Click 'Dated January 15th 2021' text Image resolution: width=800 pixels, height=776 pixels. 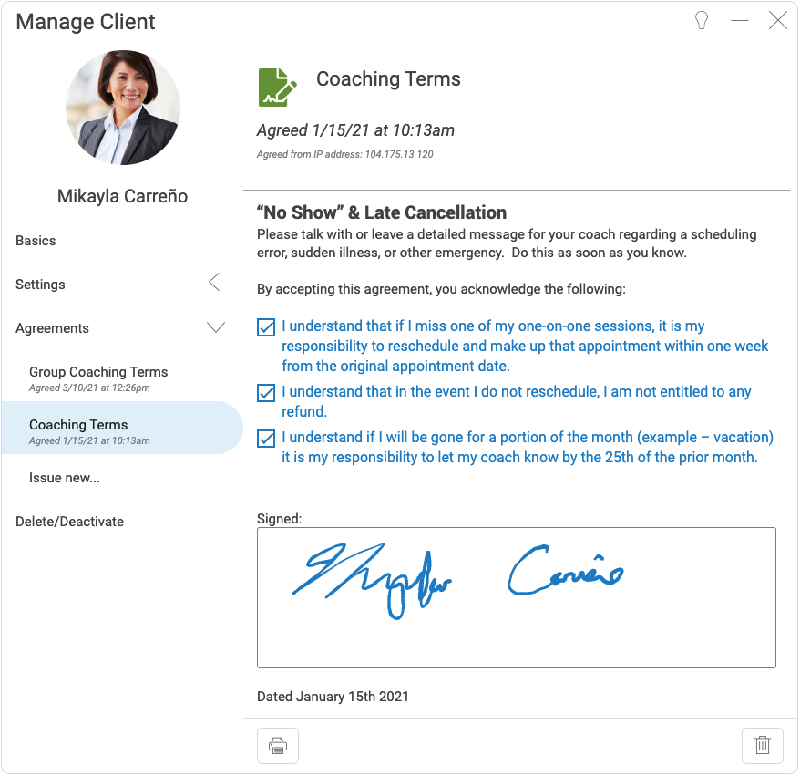tap(333, 697)
